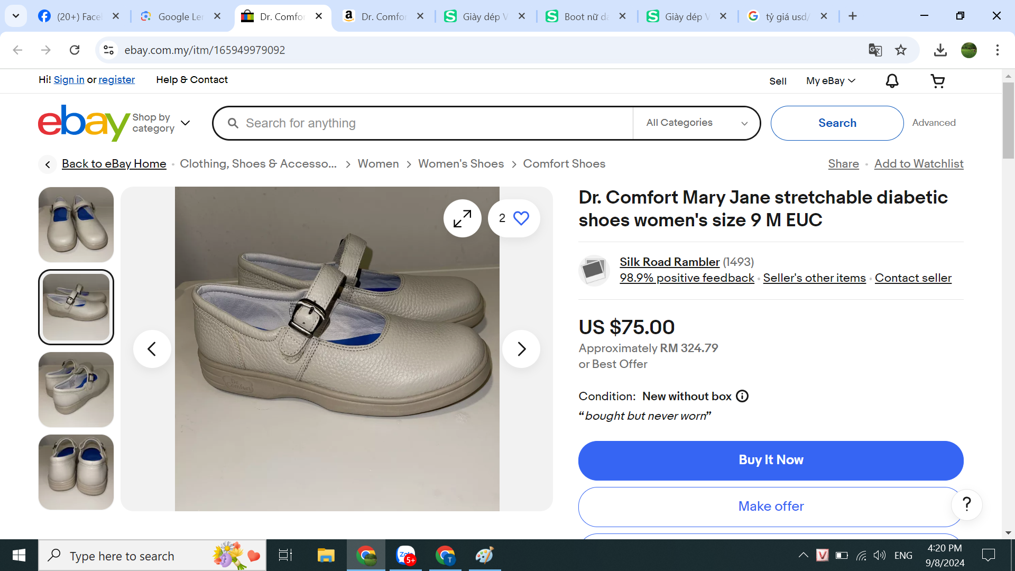Expand the product image to full view
Screen dimensions: 1015x571
tap(462, 218)
